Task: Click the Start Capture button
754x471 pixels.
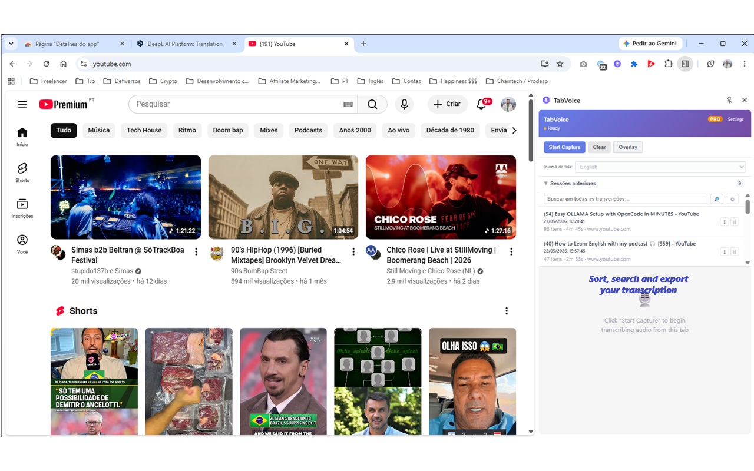Action: 564,147
